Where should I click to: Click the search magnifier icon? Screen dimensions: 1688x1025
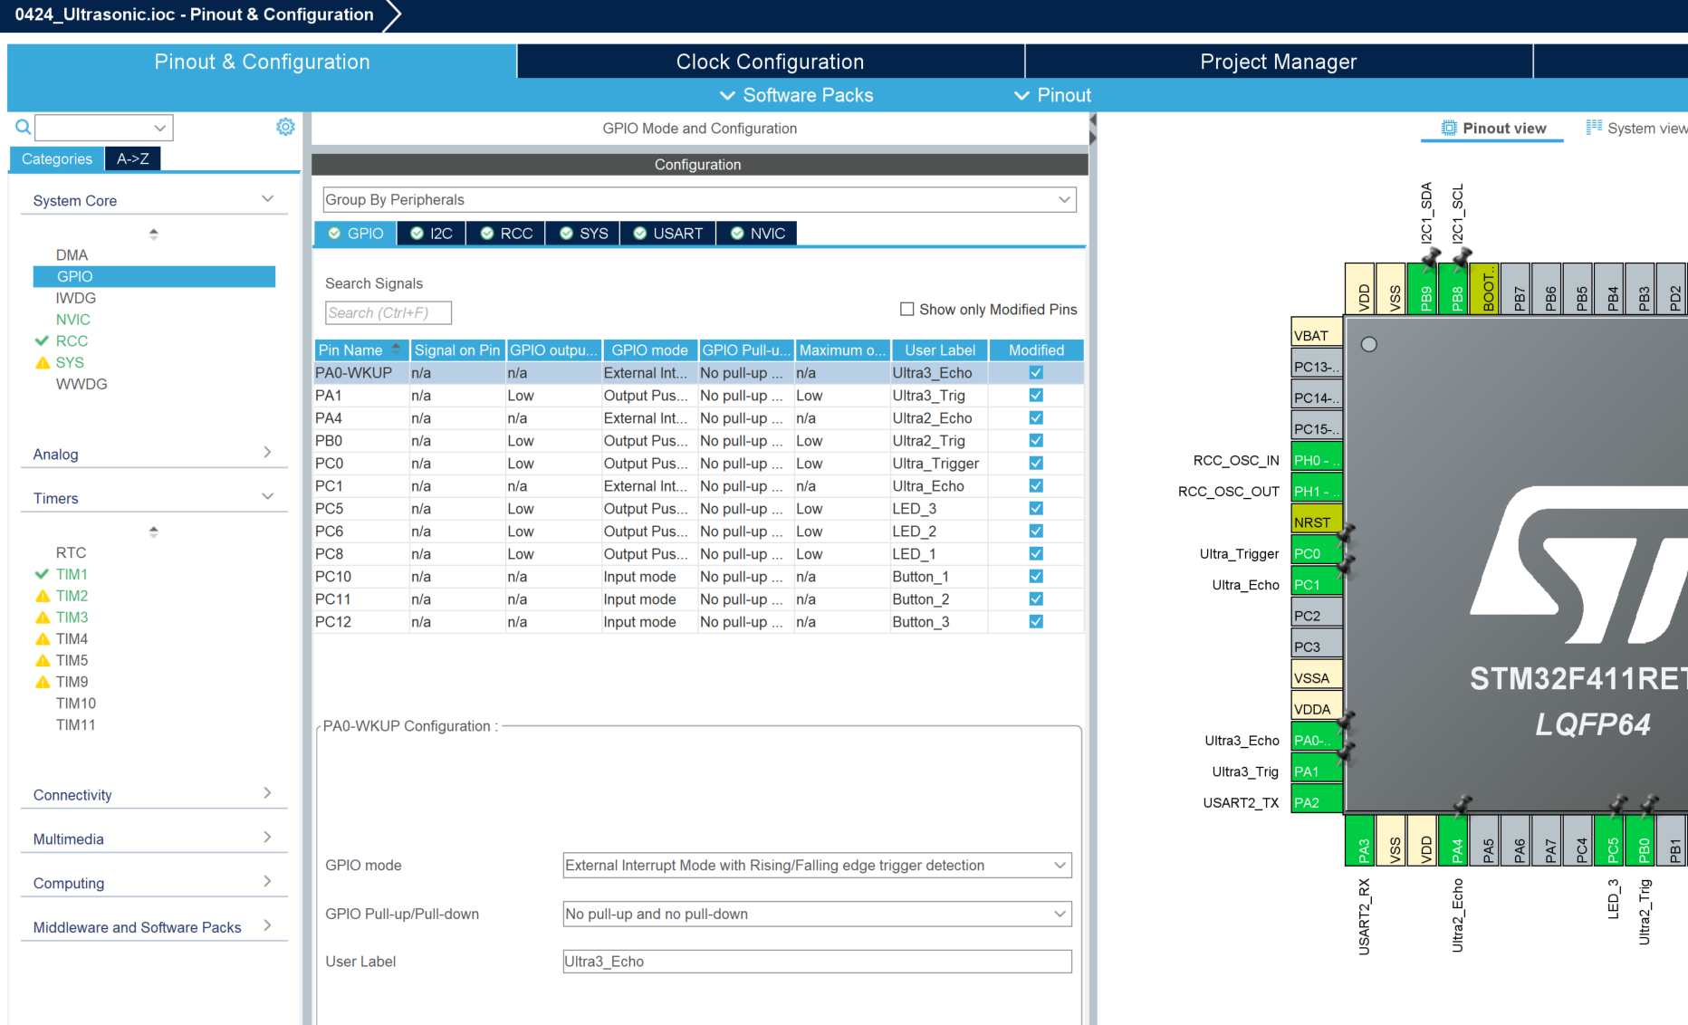[24, 127]
